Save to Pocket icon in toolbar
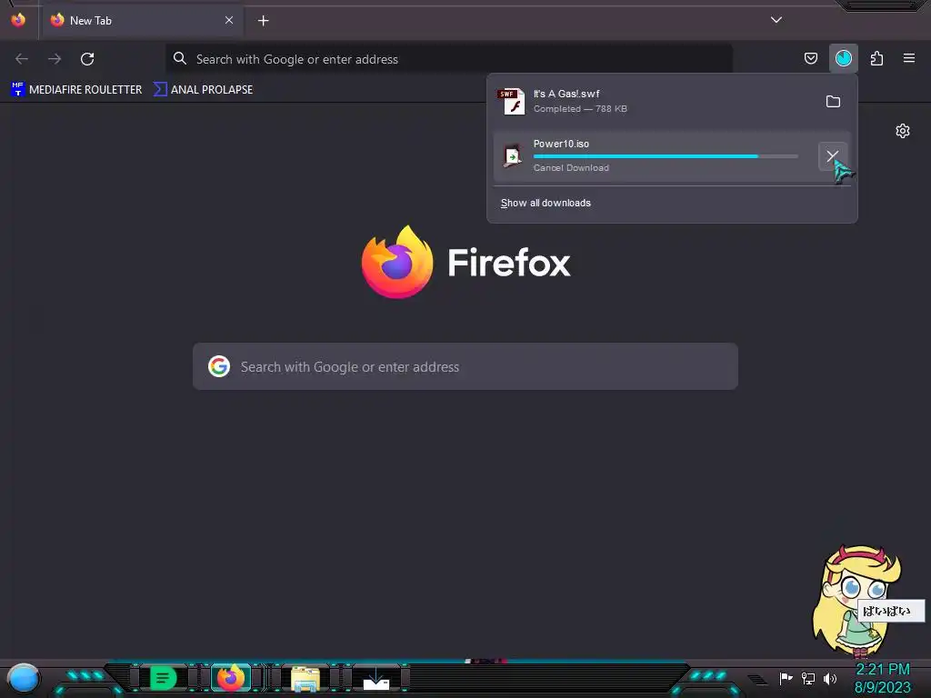931x698 pixels. [810, 58]
